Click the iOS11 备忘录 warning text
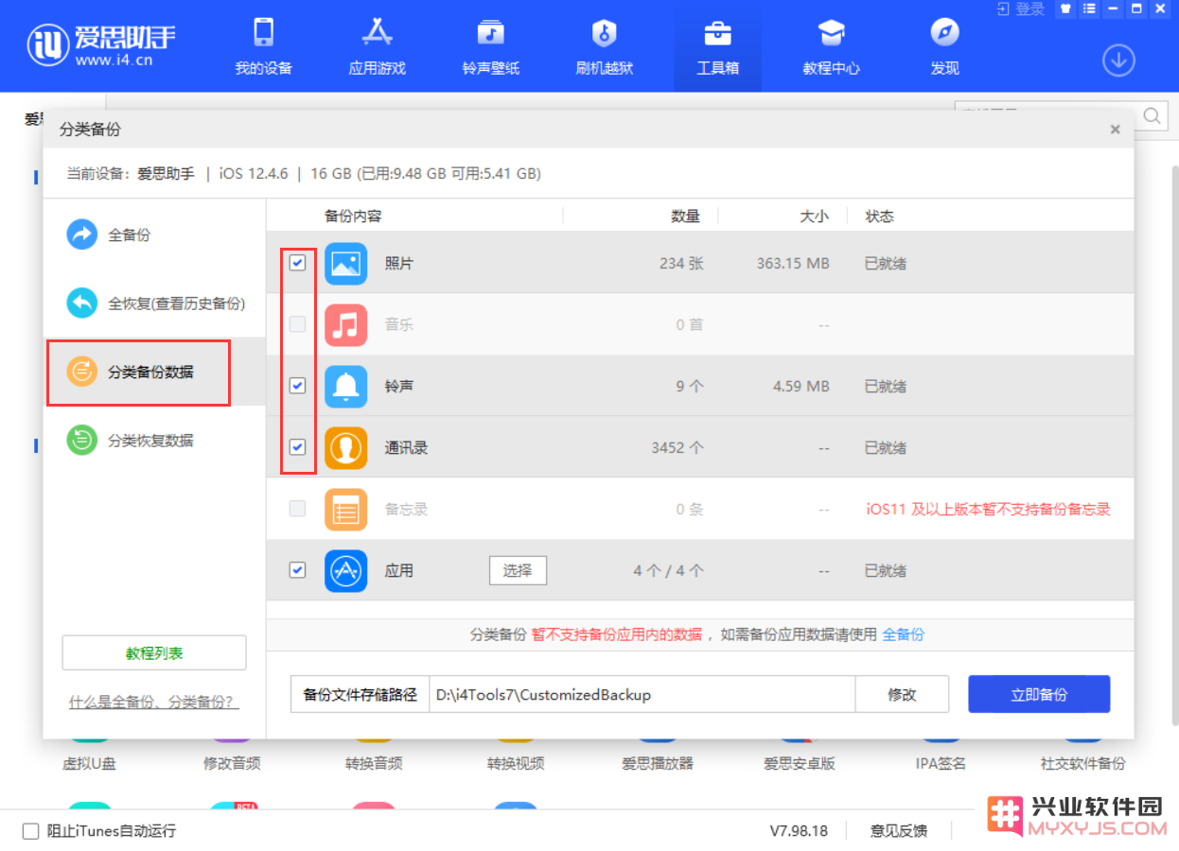1179x851 pixels. [x=988, y=509]
